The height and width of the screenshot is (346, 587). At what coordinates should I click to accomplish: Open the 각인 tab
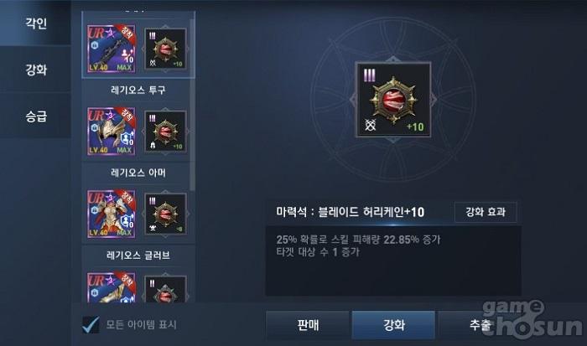(35, 23)
